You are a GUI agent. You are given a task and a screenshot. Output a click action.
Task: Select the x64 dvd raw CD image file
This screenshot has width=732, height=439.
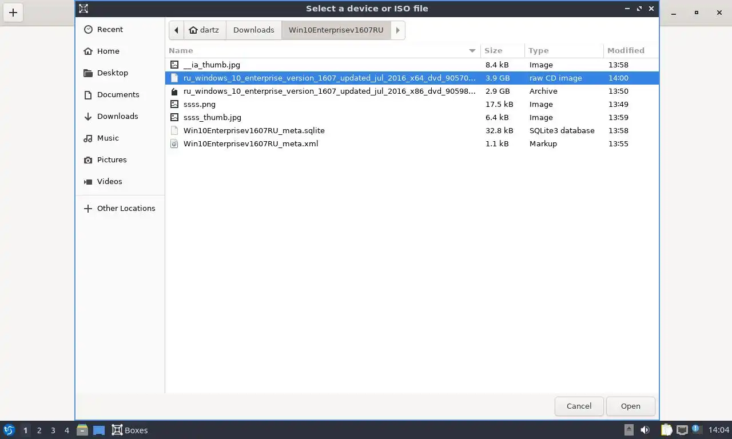(412, 78)
